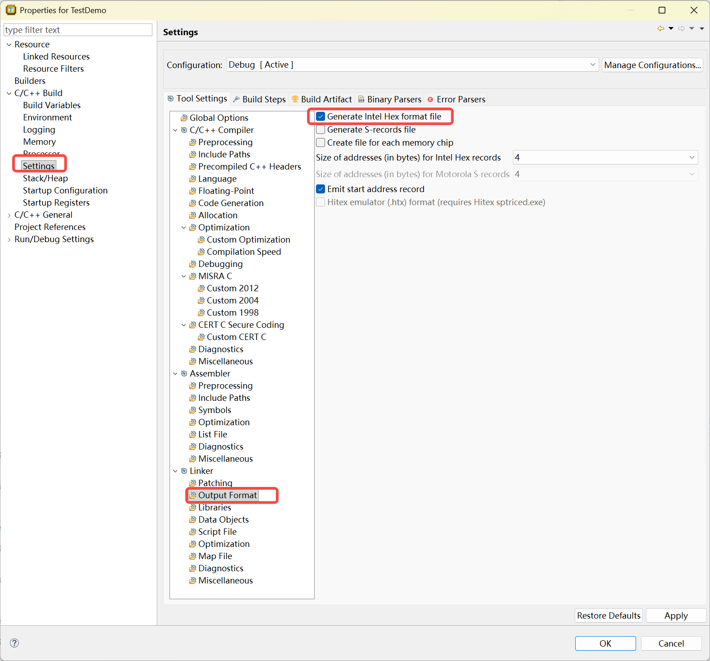Click the List File option icon
Screen dimensions: 710x661
pyautogui.click(x=192, y=435)
